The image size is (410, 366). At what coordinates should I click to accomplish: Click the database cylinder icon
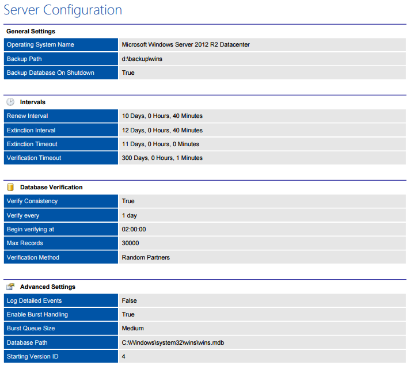[10, 187]
